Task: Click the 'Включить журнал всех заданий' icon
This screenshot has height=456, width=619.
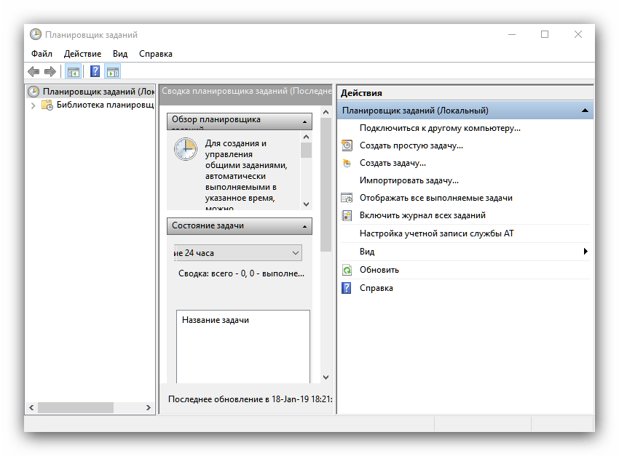Action: click(347, 216)
